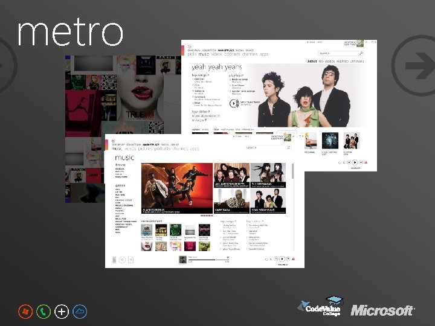This screenshot has height=326, width=435.
Task: Open the Marketplace tab in music window
Action: coord(151,145)
